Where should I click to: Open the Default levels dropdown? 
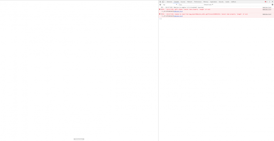pos(209,5)
